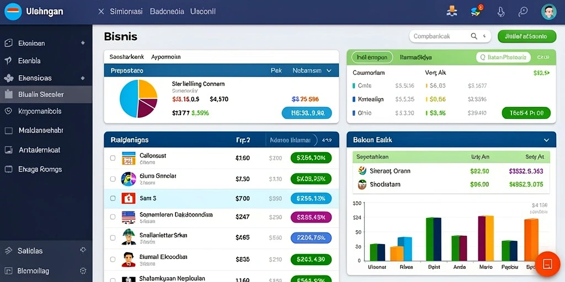Collapse the Baloun Eatirk panel chevron

pyautogui.click(x=546, y=140)
